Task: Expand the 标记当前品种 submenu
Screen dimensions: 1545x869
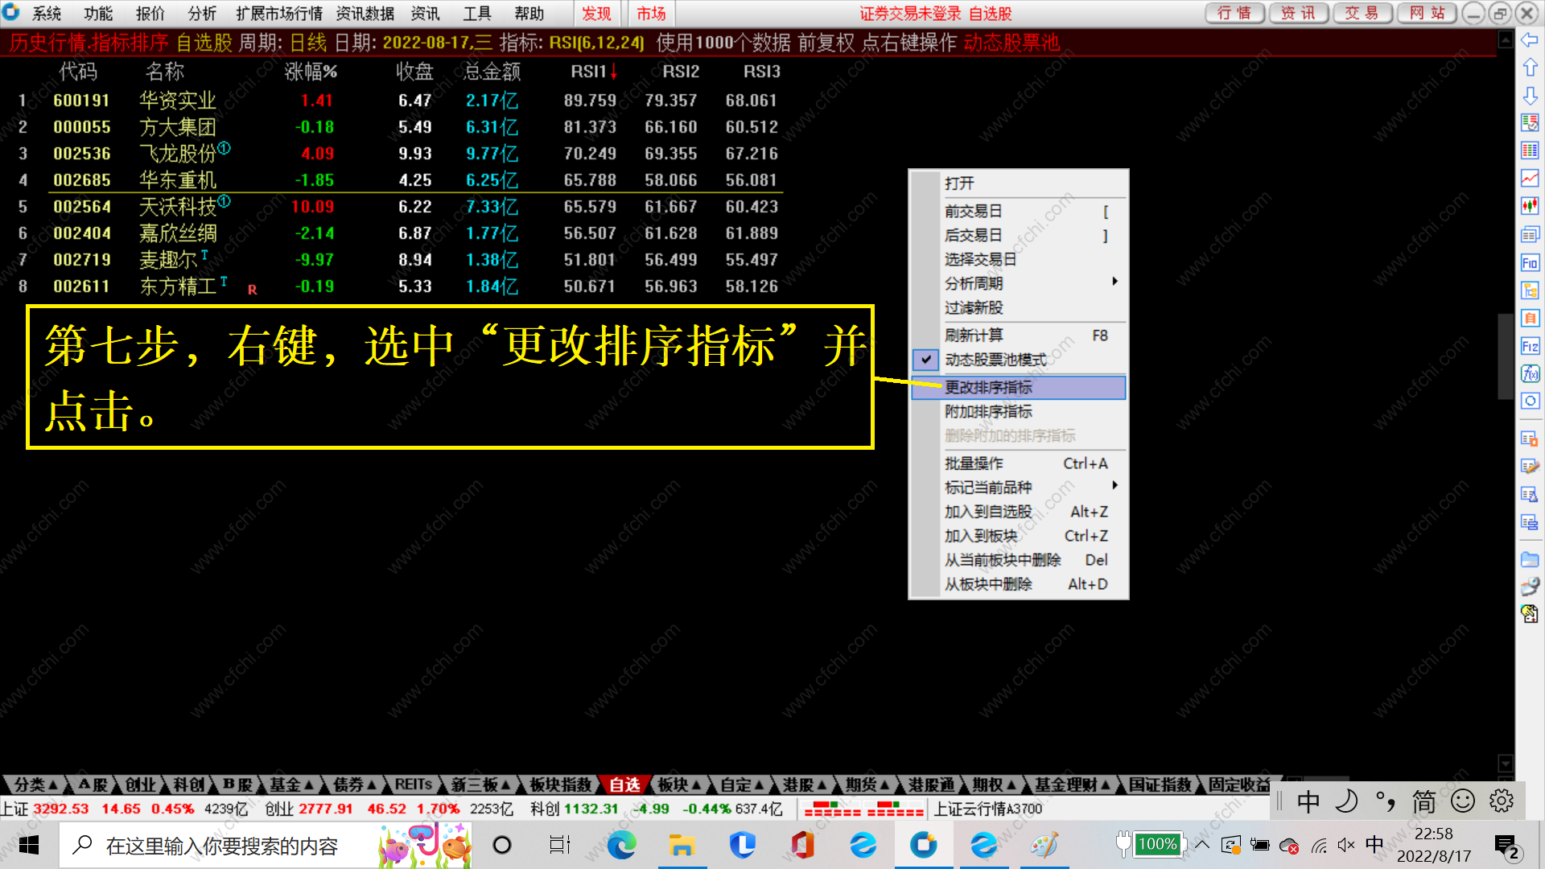Action: pyautogui.click(x=1114, y=486)
